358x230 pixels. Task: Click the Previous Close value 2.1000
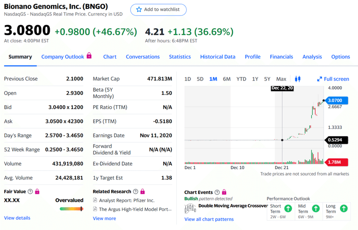tap(75, 79)
